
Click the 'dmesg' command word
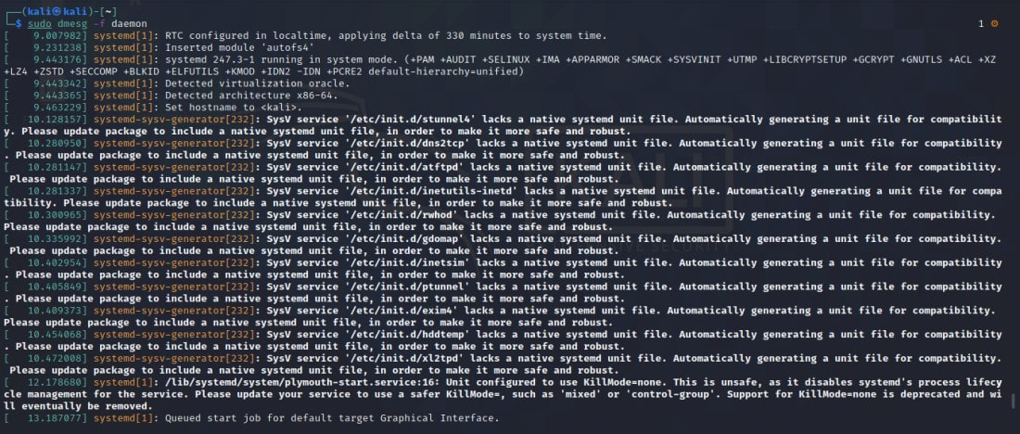[x=75, y=22]
